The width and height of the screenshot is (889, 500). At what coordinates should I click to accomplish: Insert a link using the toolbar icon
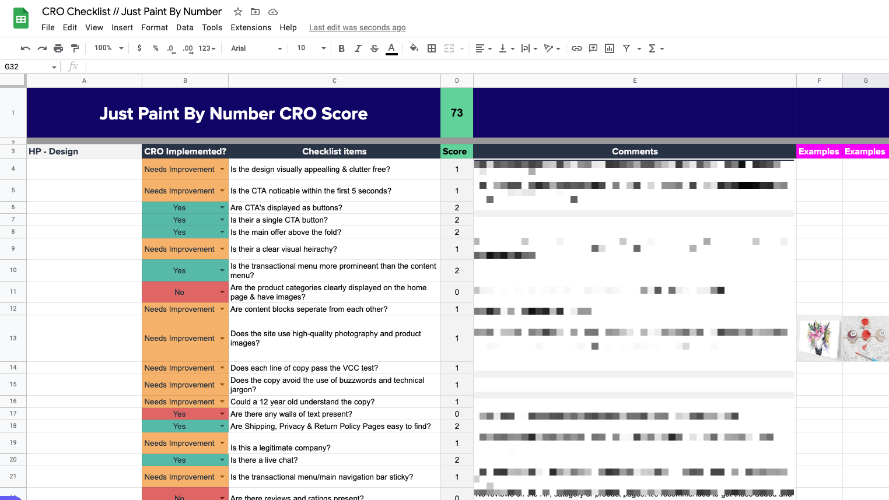[577, 48]
